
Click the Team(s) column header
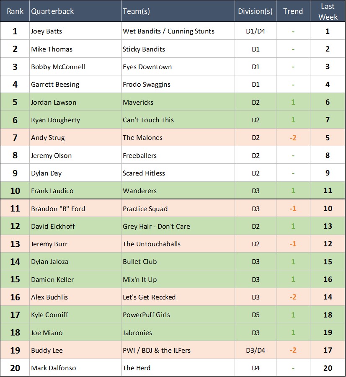pos(137,11)
